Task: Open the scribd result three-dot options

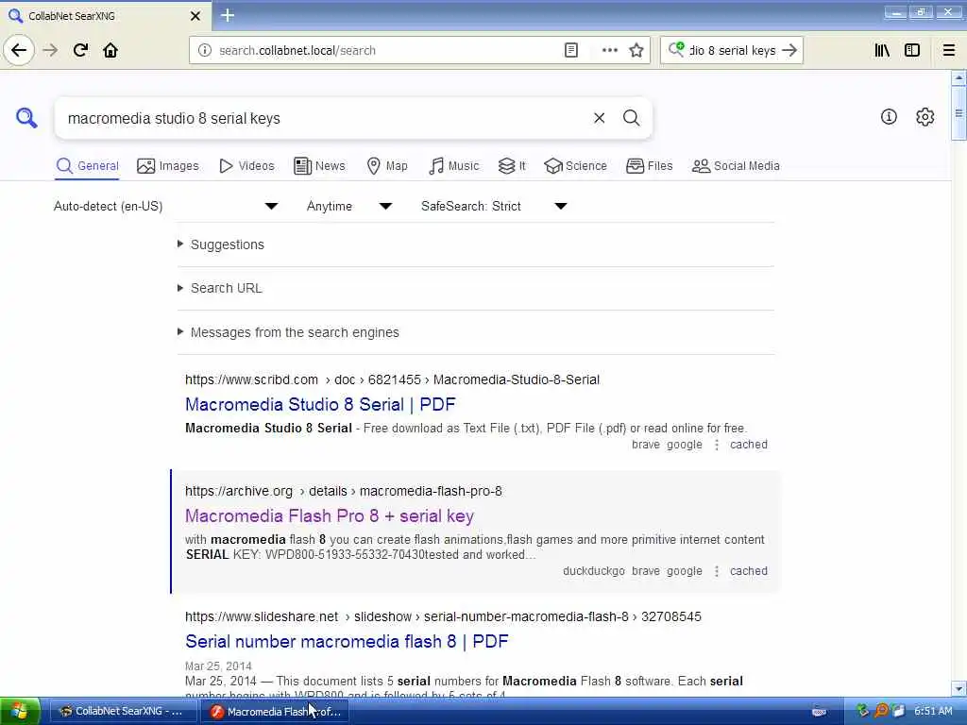Action: tap(717, 445)
